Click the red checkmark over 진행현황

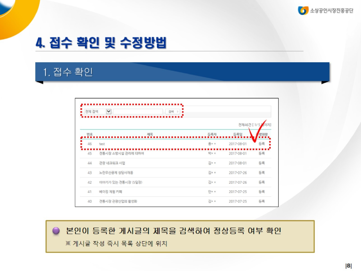click(257, 132)
